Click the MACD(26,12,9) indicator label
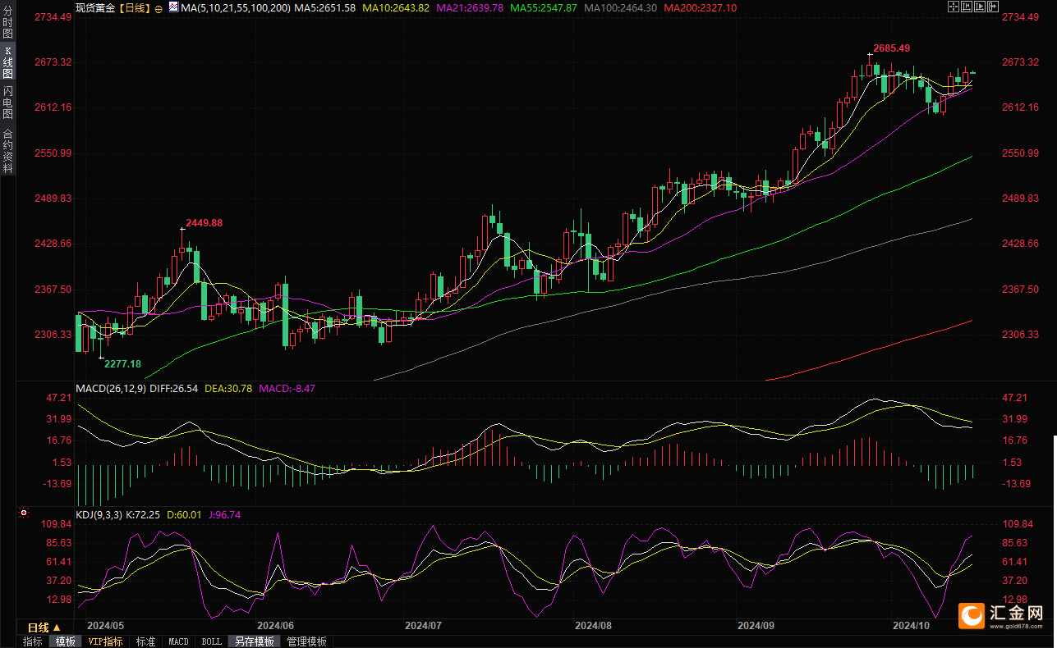Viewport: 1057px width, 648px height. coord(110,388)
